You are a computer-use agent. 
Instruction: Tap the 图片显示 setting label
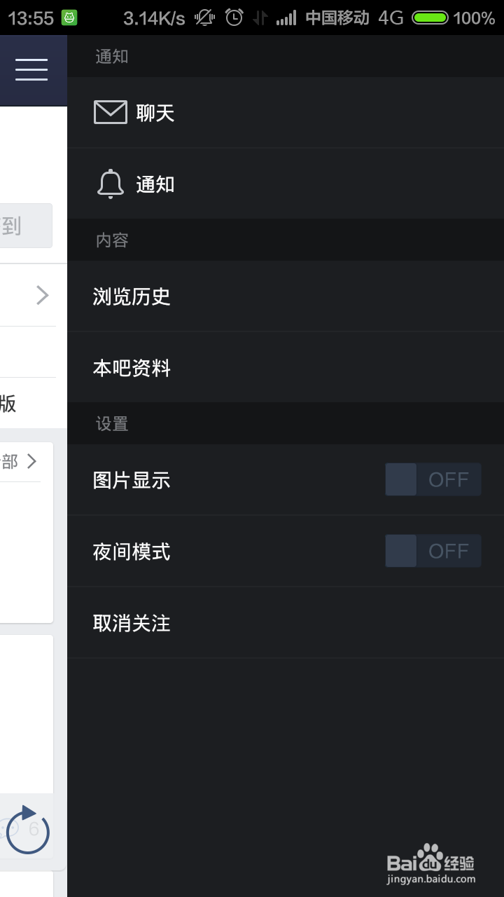click(132, 480)
